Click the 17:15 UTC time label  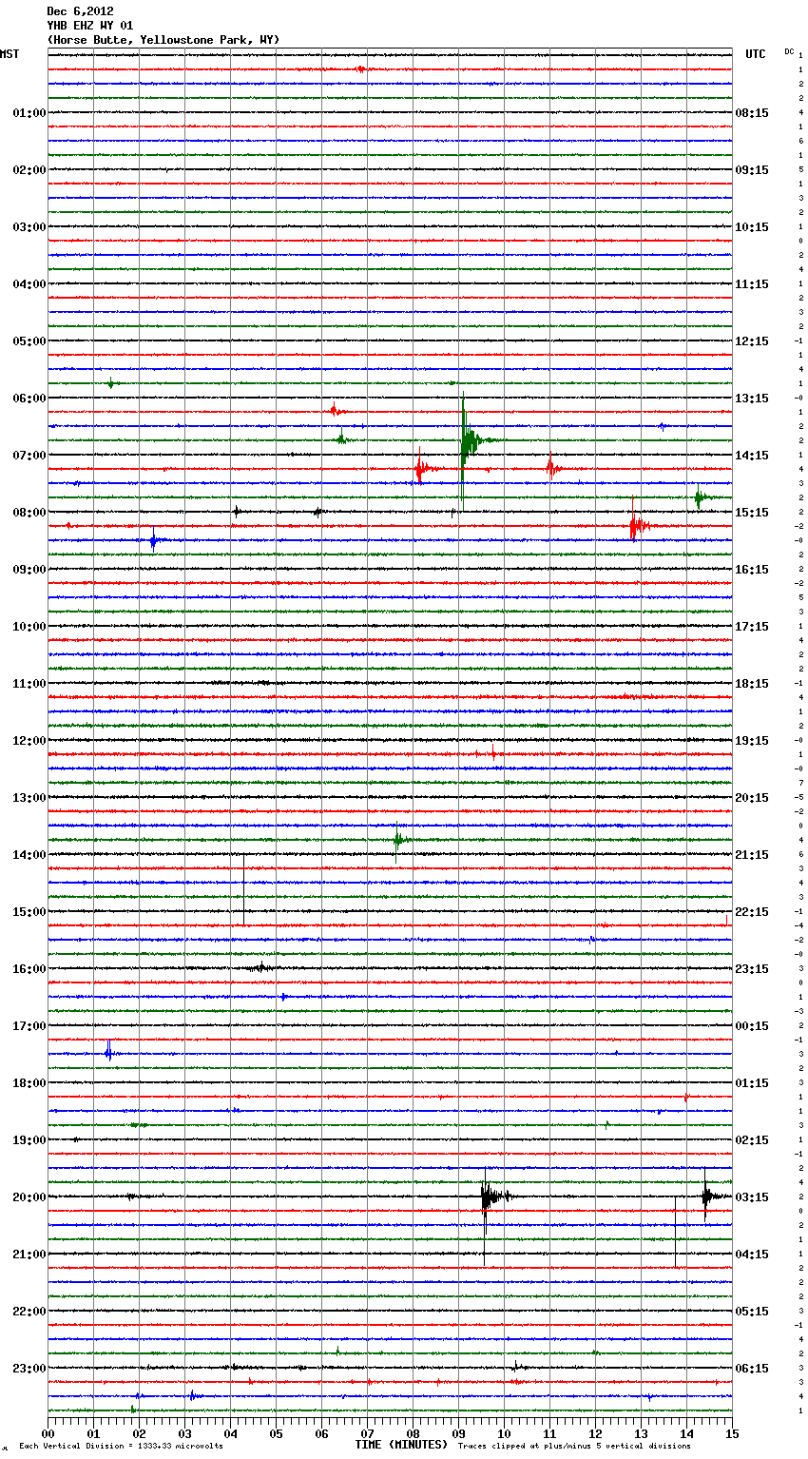pos(752,627)
